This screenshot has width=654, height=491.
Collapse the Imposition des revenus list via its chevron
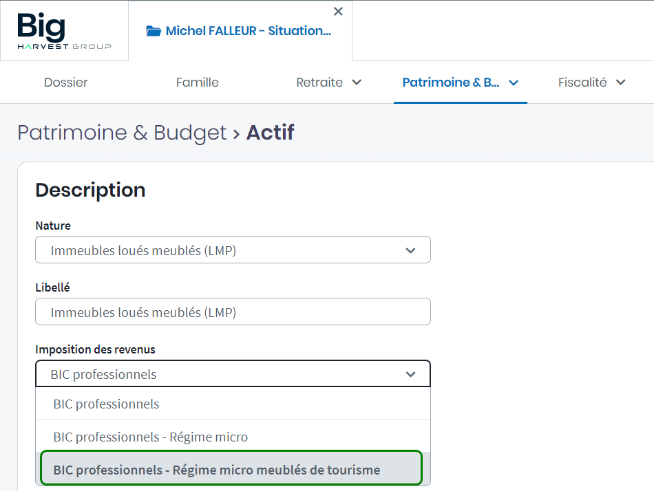[x=411, y=374]
